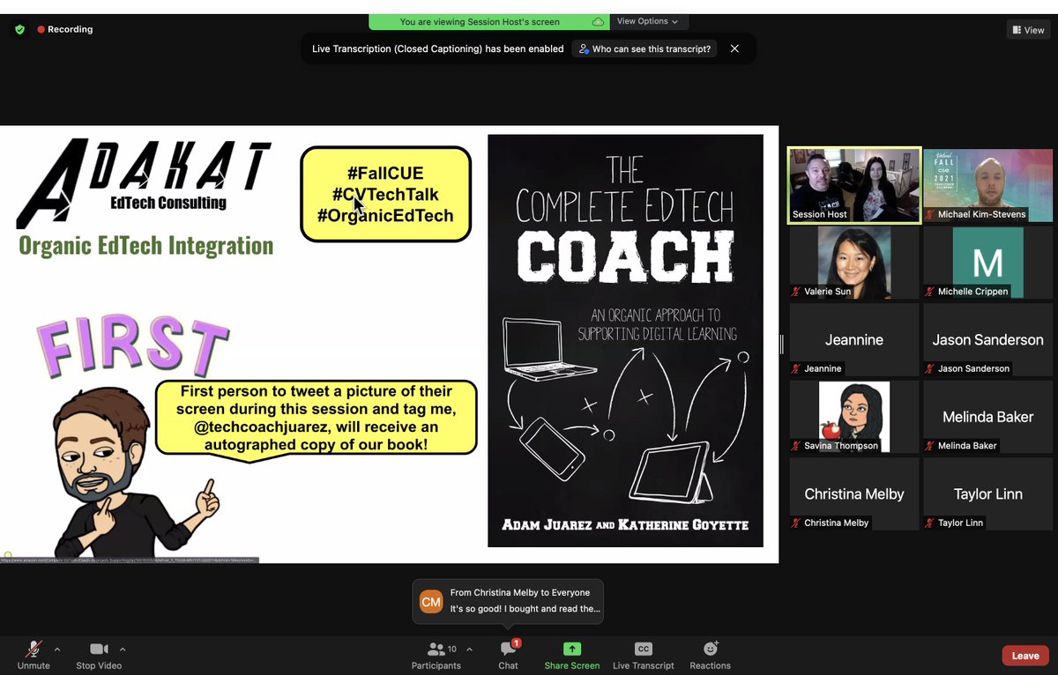Click the hashtag box with #FallCUE
1058x675 pixels.
pyautogui.click(x=386, y=194)
